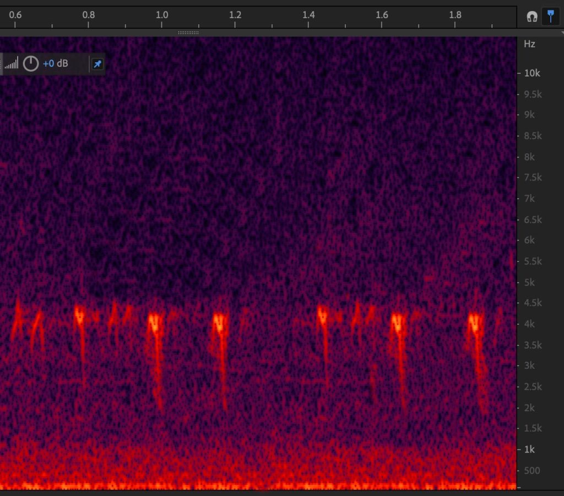The height and width of the screenshot is (496, 564).
Task: Click the 6.5k frequency scale label
Action: pyautogui.click(x=533, y=220)
